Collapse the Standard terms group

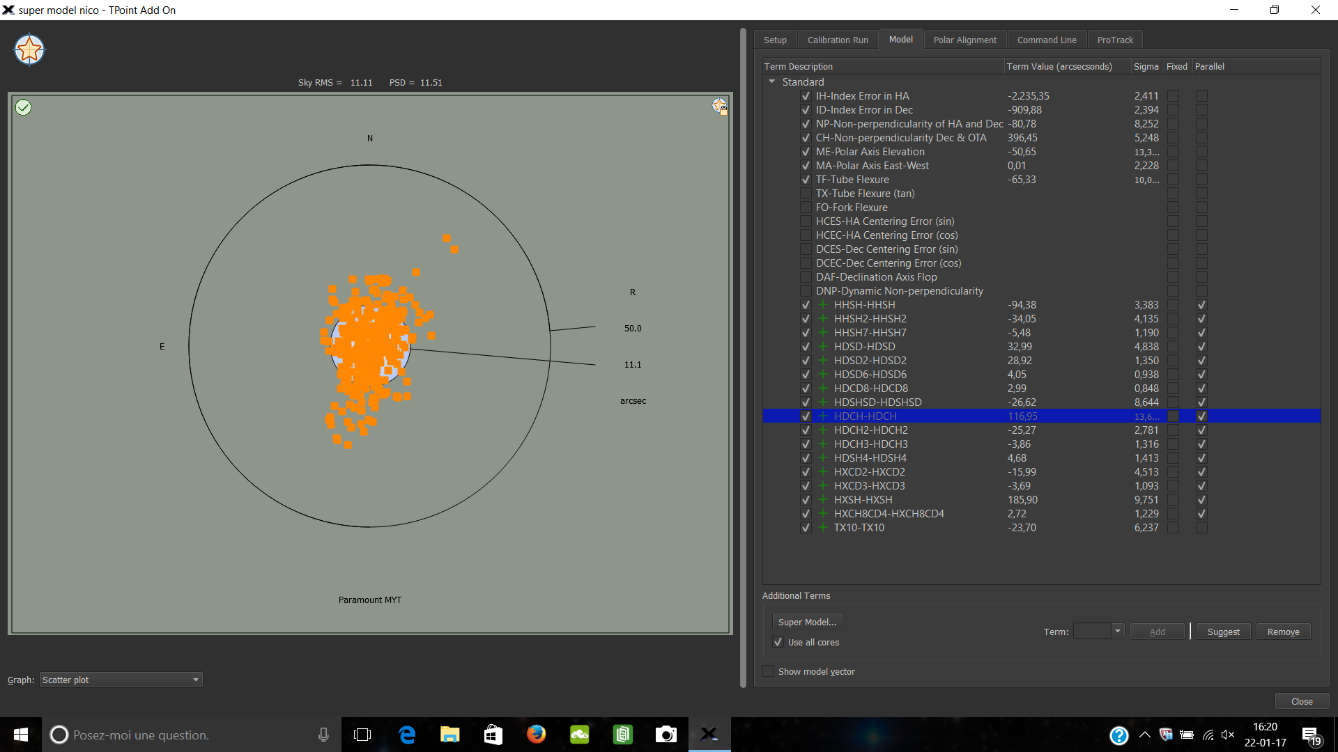click(x=772, y=81)
